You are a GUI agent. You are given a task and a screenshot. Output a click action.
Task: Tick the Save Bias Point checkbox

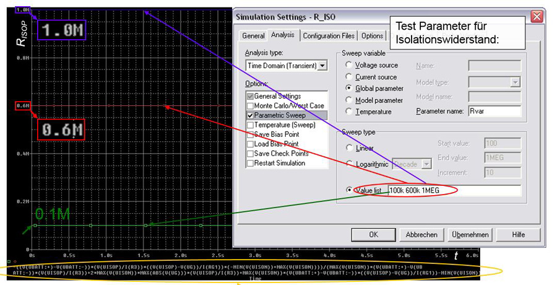tap(250, 134)
